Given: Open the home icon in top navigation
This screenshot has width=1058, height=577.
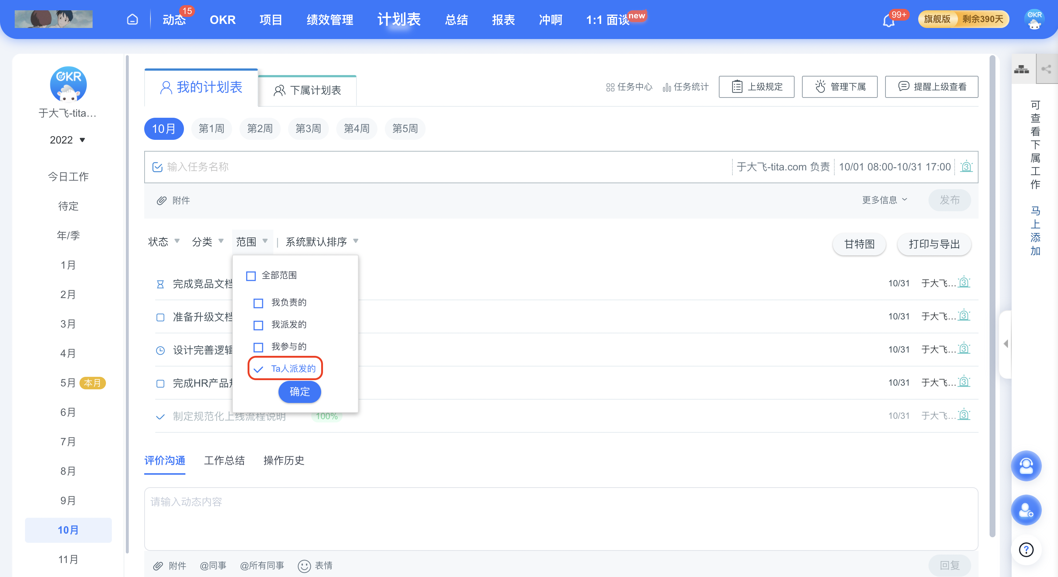Looking at the screenshot, I should (x=132, y=19).
